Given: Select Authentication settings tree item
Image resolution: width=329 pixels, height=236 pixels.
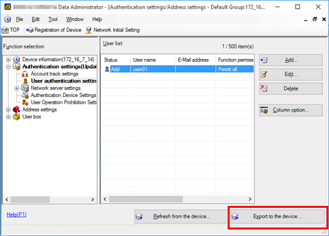Looking at the screenshot, I should tap(59, 67).
